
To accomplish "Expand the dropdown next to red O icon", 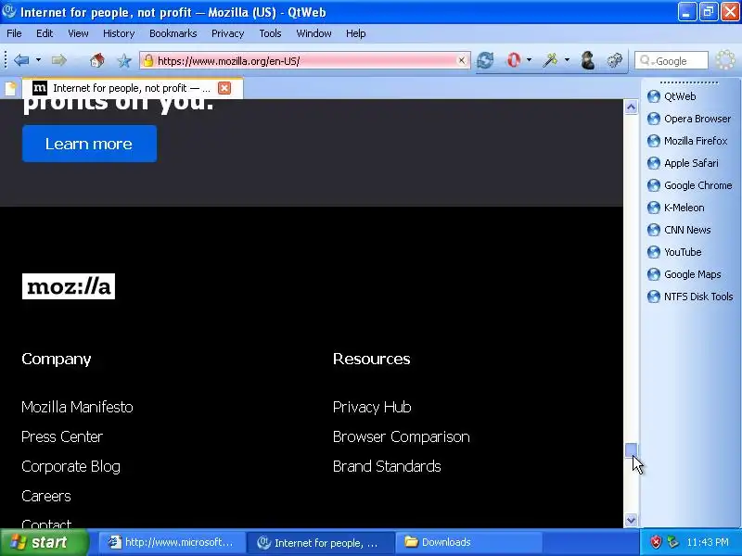I will (x=529, y=60).
